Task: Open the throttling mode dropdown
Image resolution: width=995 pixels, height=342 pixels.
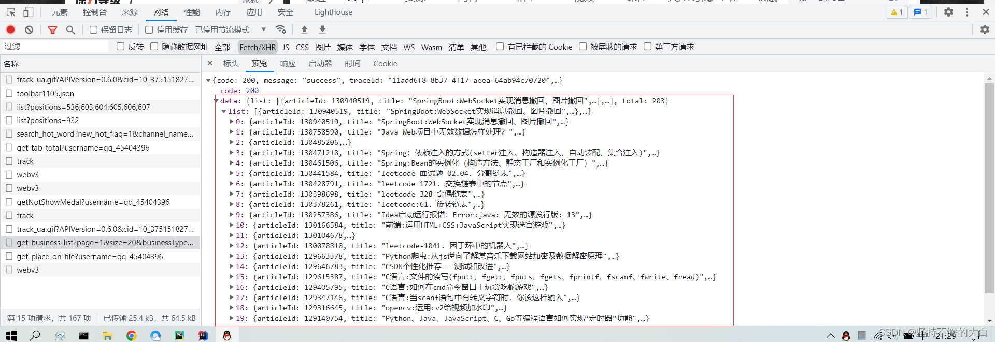Action: tap(231, 30)
